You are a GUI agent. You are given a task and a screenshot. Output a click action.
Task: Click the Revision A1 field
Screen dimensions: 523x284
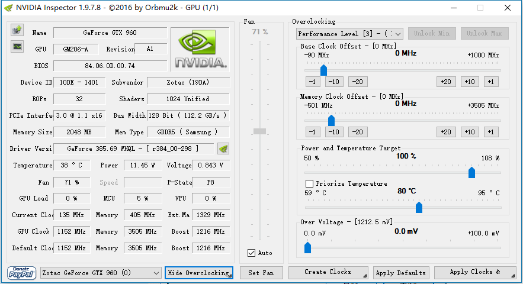[x=150, y=49]
